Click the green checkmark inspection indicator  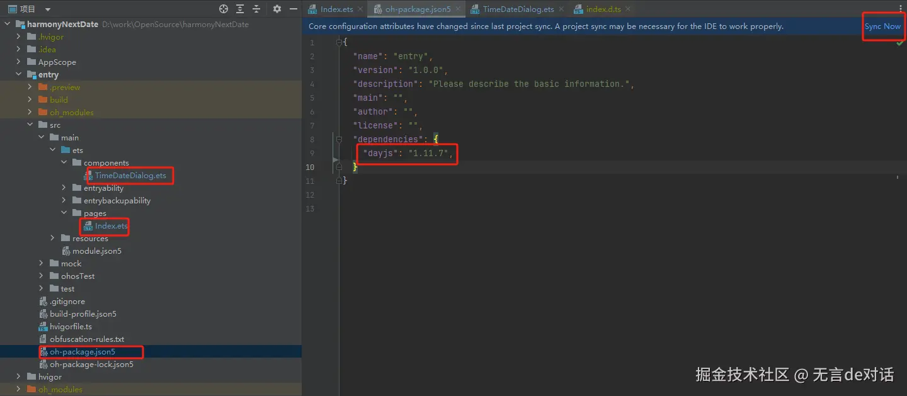900,43
